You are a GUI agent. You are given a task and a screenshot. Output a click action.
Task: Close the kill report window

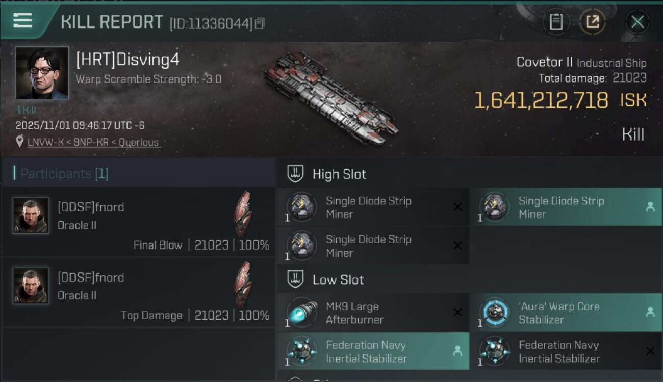(x=637, y=21)
